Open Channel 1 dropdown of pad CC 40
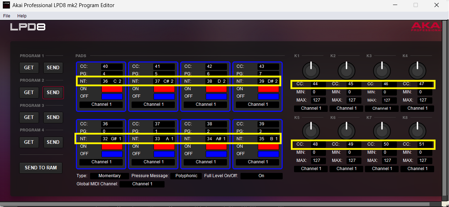 (101, 104)
